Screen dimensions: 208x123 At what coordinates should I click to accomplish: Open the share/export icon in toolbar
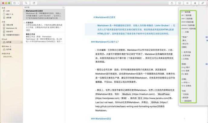(172, 3)
